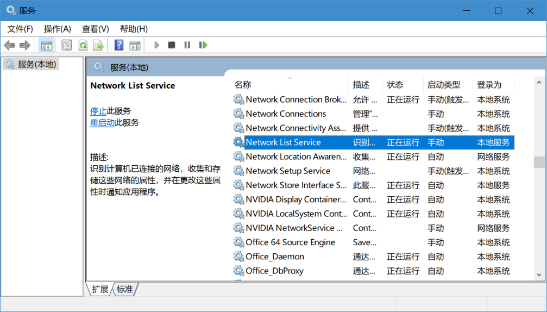Switch to the 标准 tab
Screen dimensions: 547x312
(x=125, y=289)
